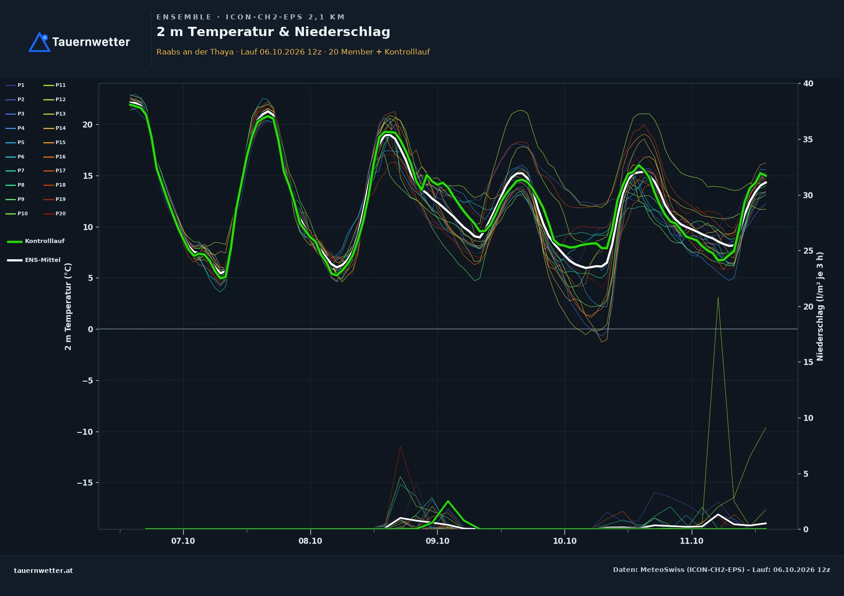Select the P9 legend entry
844x596 pixels.
[15, 199]
